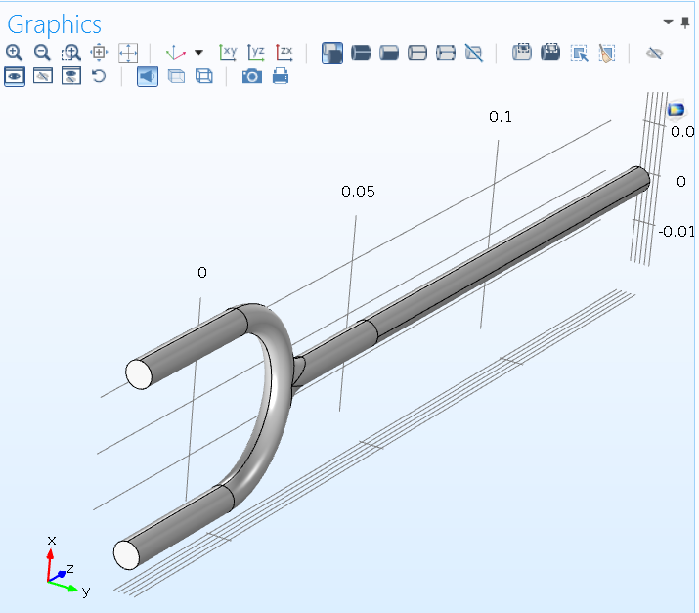699x613 pixels.
Task: Switch to the XY plane view
Action: 228,53
